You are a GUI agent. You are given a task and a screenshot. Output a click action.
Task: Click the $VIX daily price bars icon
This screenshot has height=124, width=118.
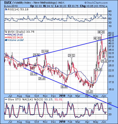tap(6, 32)
